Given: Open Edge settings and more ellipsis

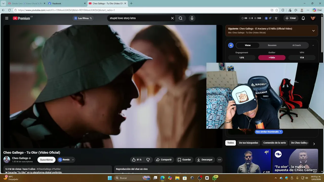Looking at the screenshot, I should pos(308,10).
